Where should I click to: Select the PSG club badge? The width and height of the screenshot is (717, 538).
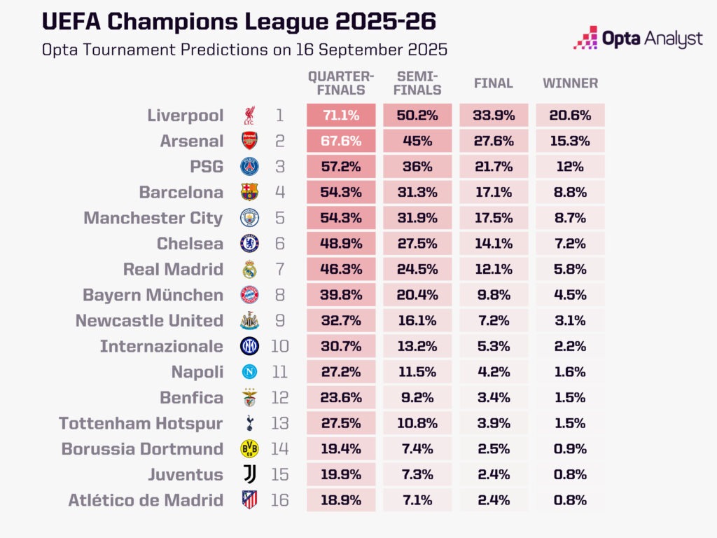(249, 167)
